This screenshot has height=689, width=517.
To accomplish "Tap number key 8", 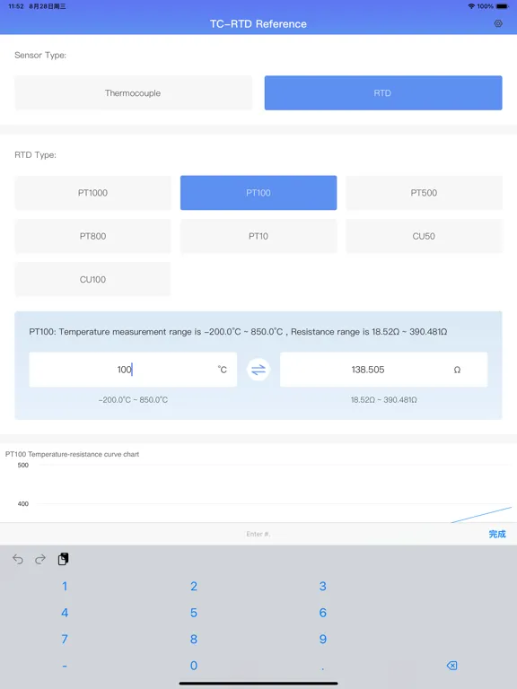I will click(194, 639).
